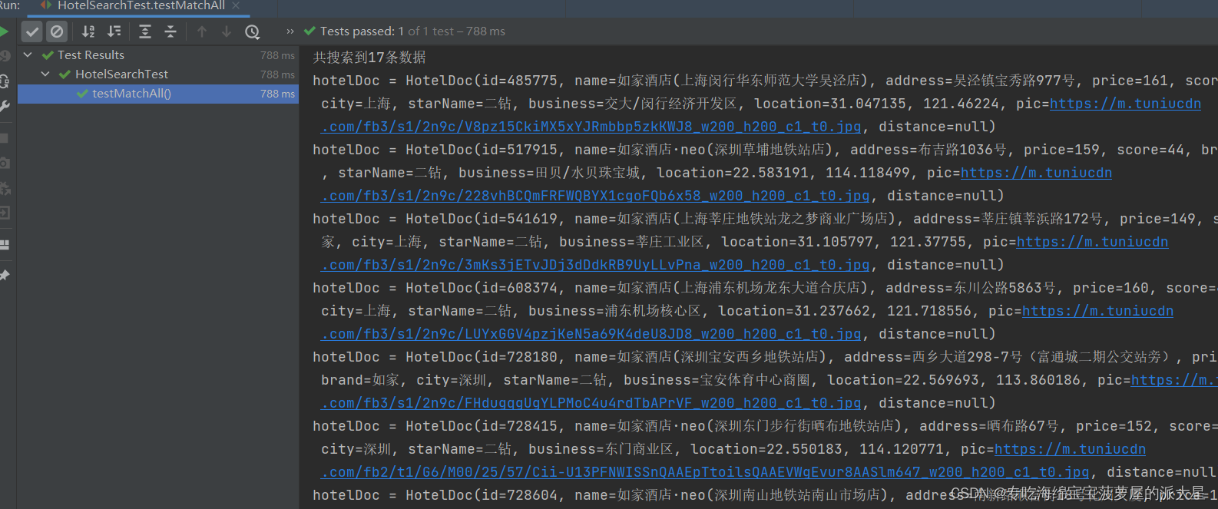The height and width of the screenshot is (509, 1218).
Task: Click the 788 ms duration of Test Results
Action: pyautogui.click(x=277, y=55)
